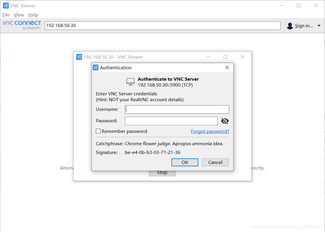
Task: Click the Signature: label
Action: click(x=107, y=152)
